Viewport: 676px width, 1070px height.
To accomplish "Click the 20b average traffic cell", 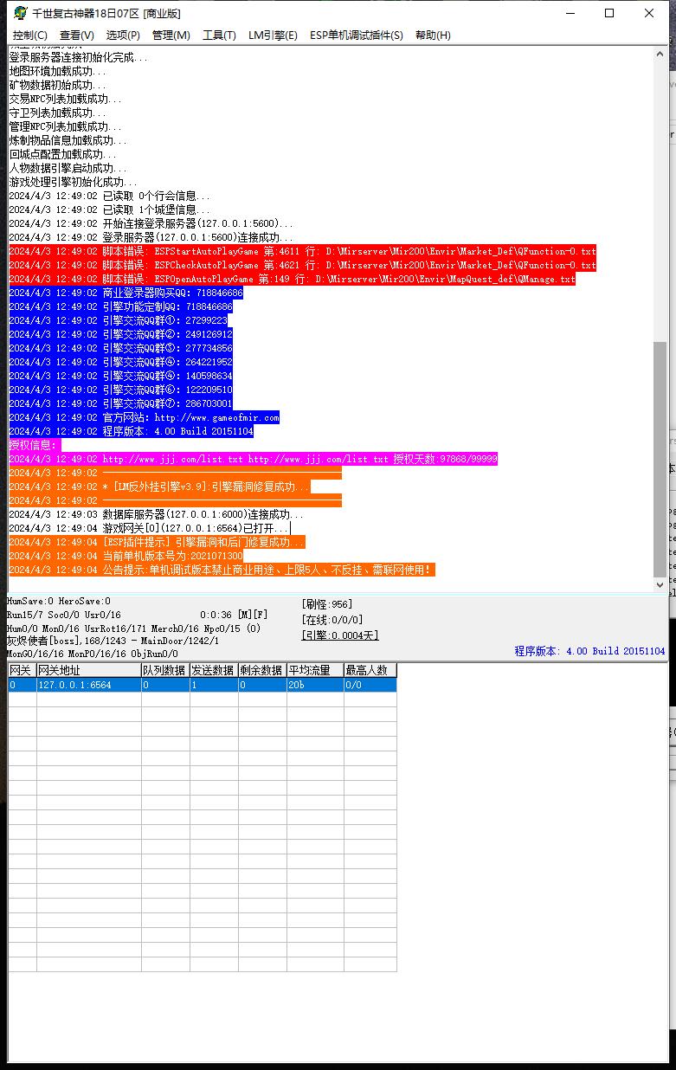I will point(314,685).
